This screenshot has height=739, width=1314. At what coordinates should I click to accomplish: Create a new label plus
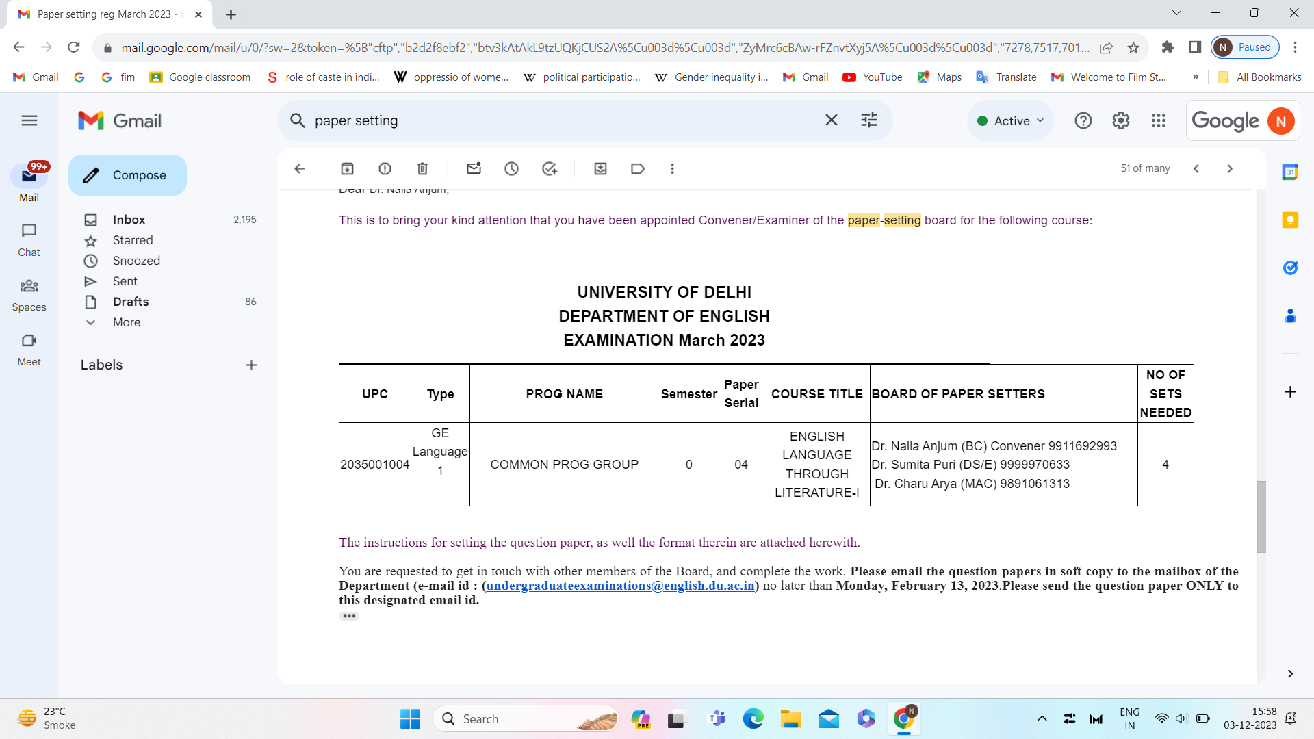point(251,365)
